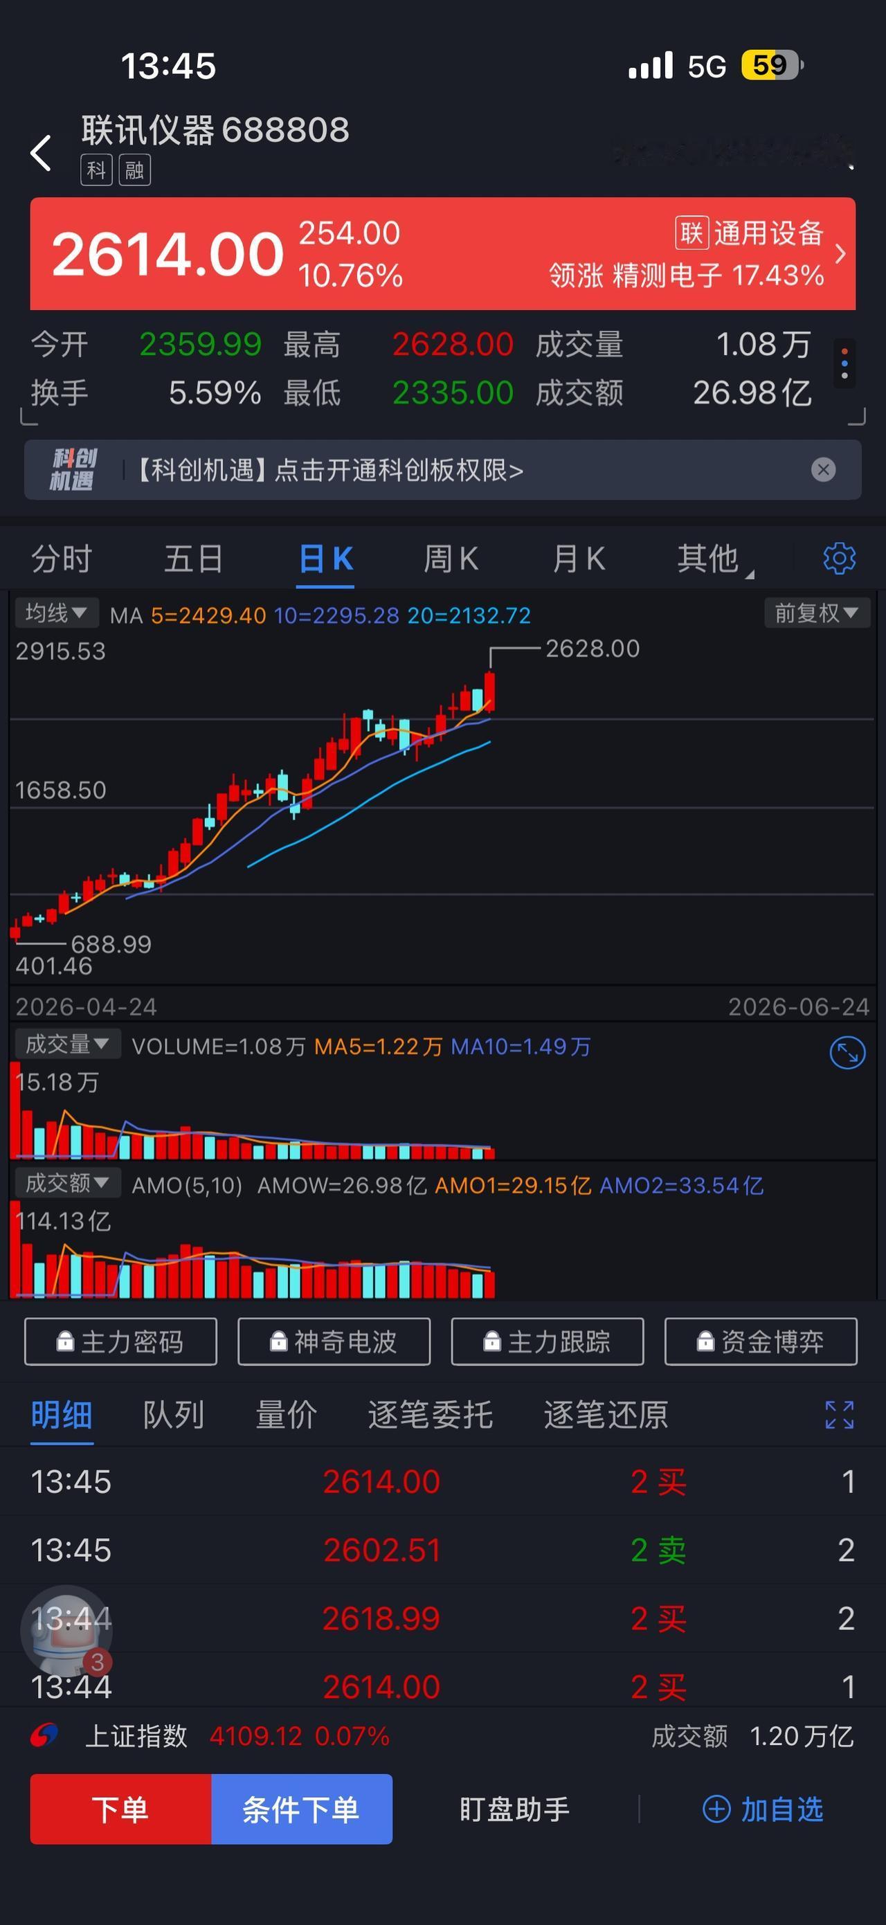This screenshot has width=886, height=1925.
Task: Switch to 周K chart tab
Action: tap(451, 558)
